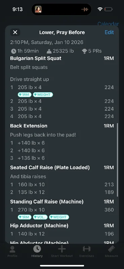
Task: Close the workout detail with X
Action: pyautogui.click(x=15, y=32)
